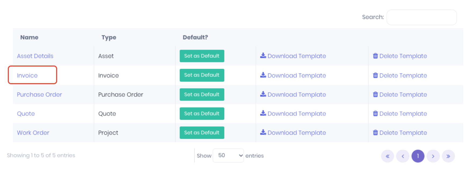Focus the Search input field
This screenshot has height=170, width=467.
(x=422, y=17)
